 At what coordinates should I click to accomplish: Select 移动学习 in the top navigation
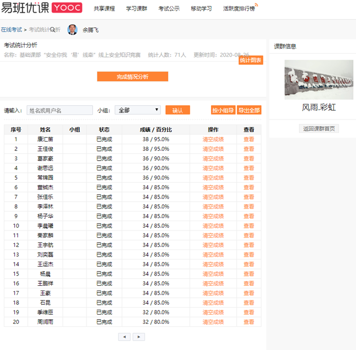pyautogui.click(x=201, y=9)
